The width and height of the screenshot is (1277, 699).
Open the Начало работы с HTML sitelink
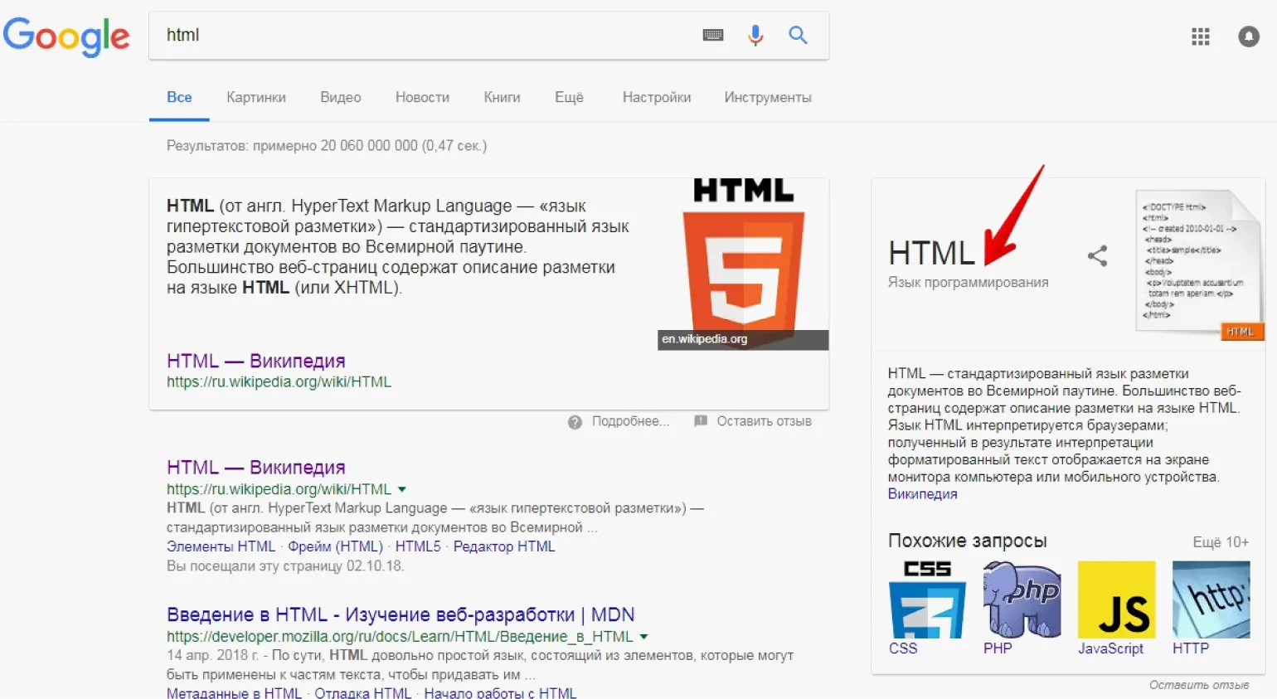tap(500, 692)
